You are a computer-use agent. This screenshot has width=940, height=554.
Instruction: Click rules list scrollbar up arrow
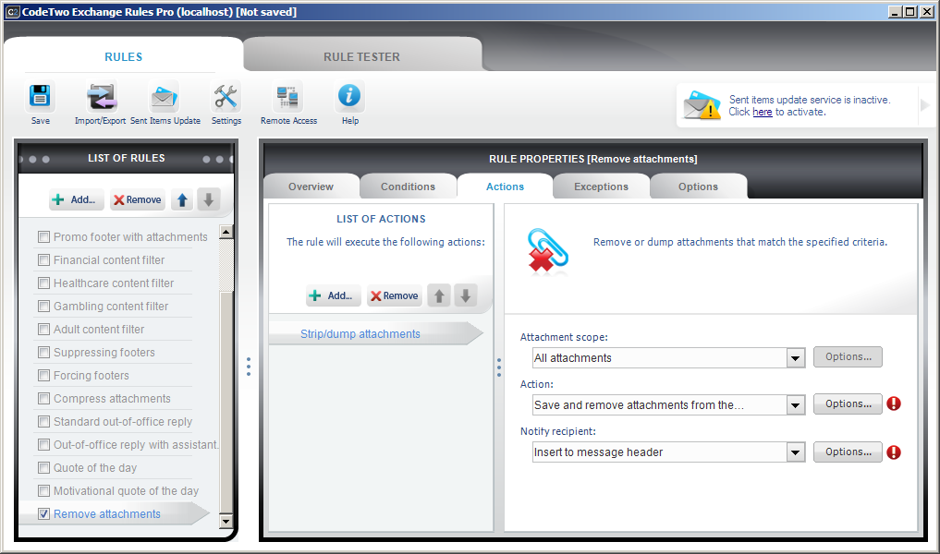pyautogui.click(x=226, y=232)
